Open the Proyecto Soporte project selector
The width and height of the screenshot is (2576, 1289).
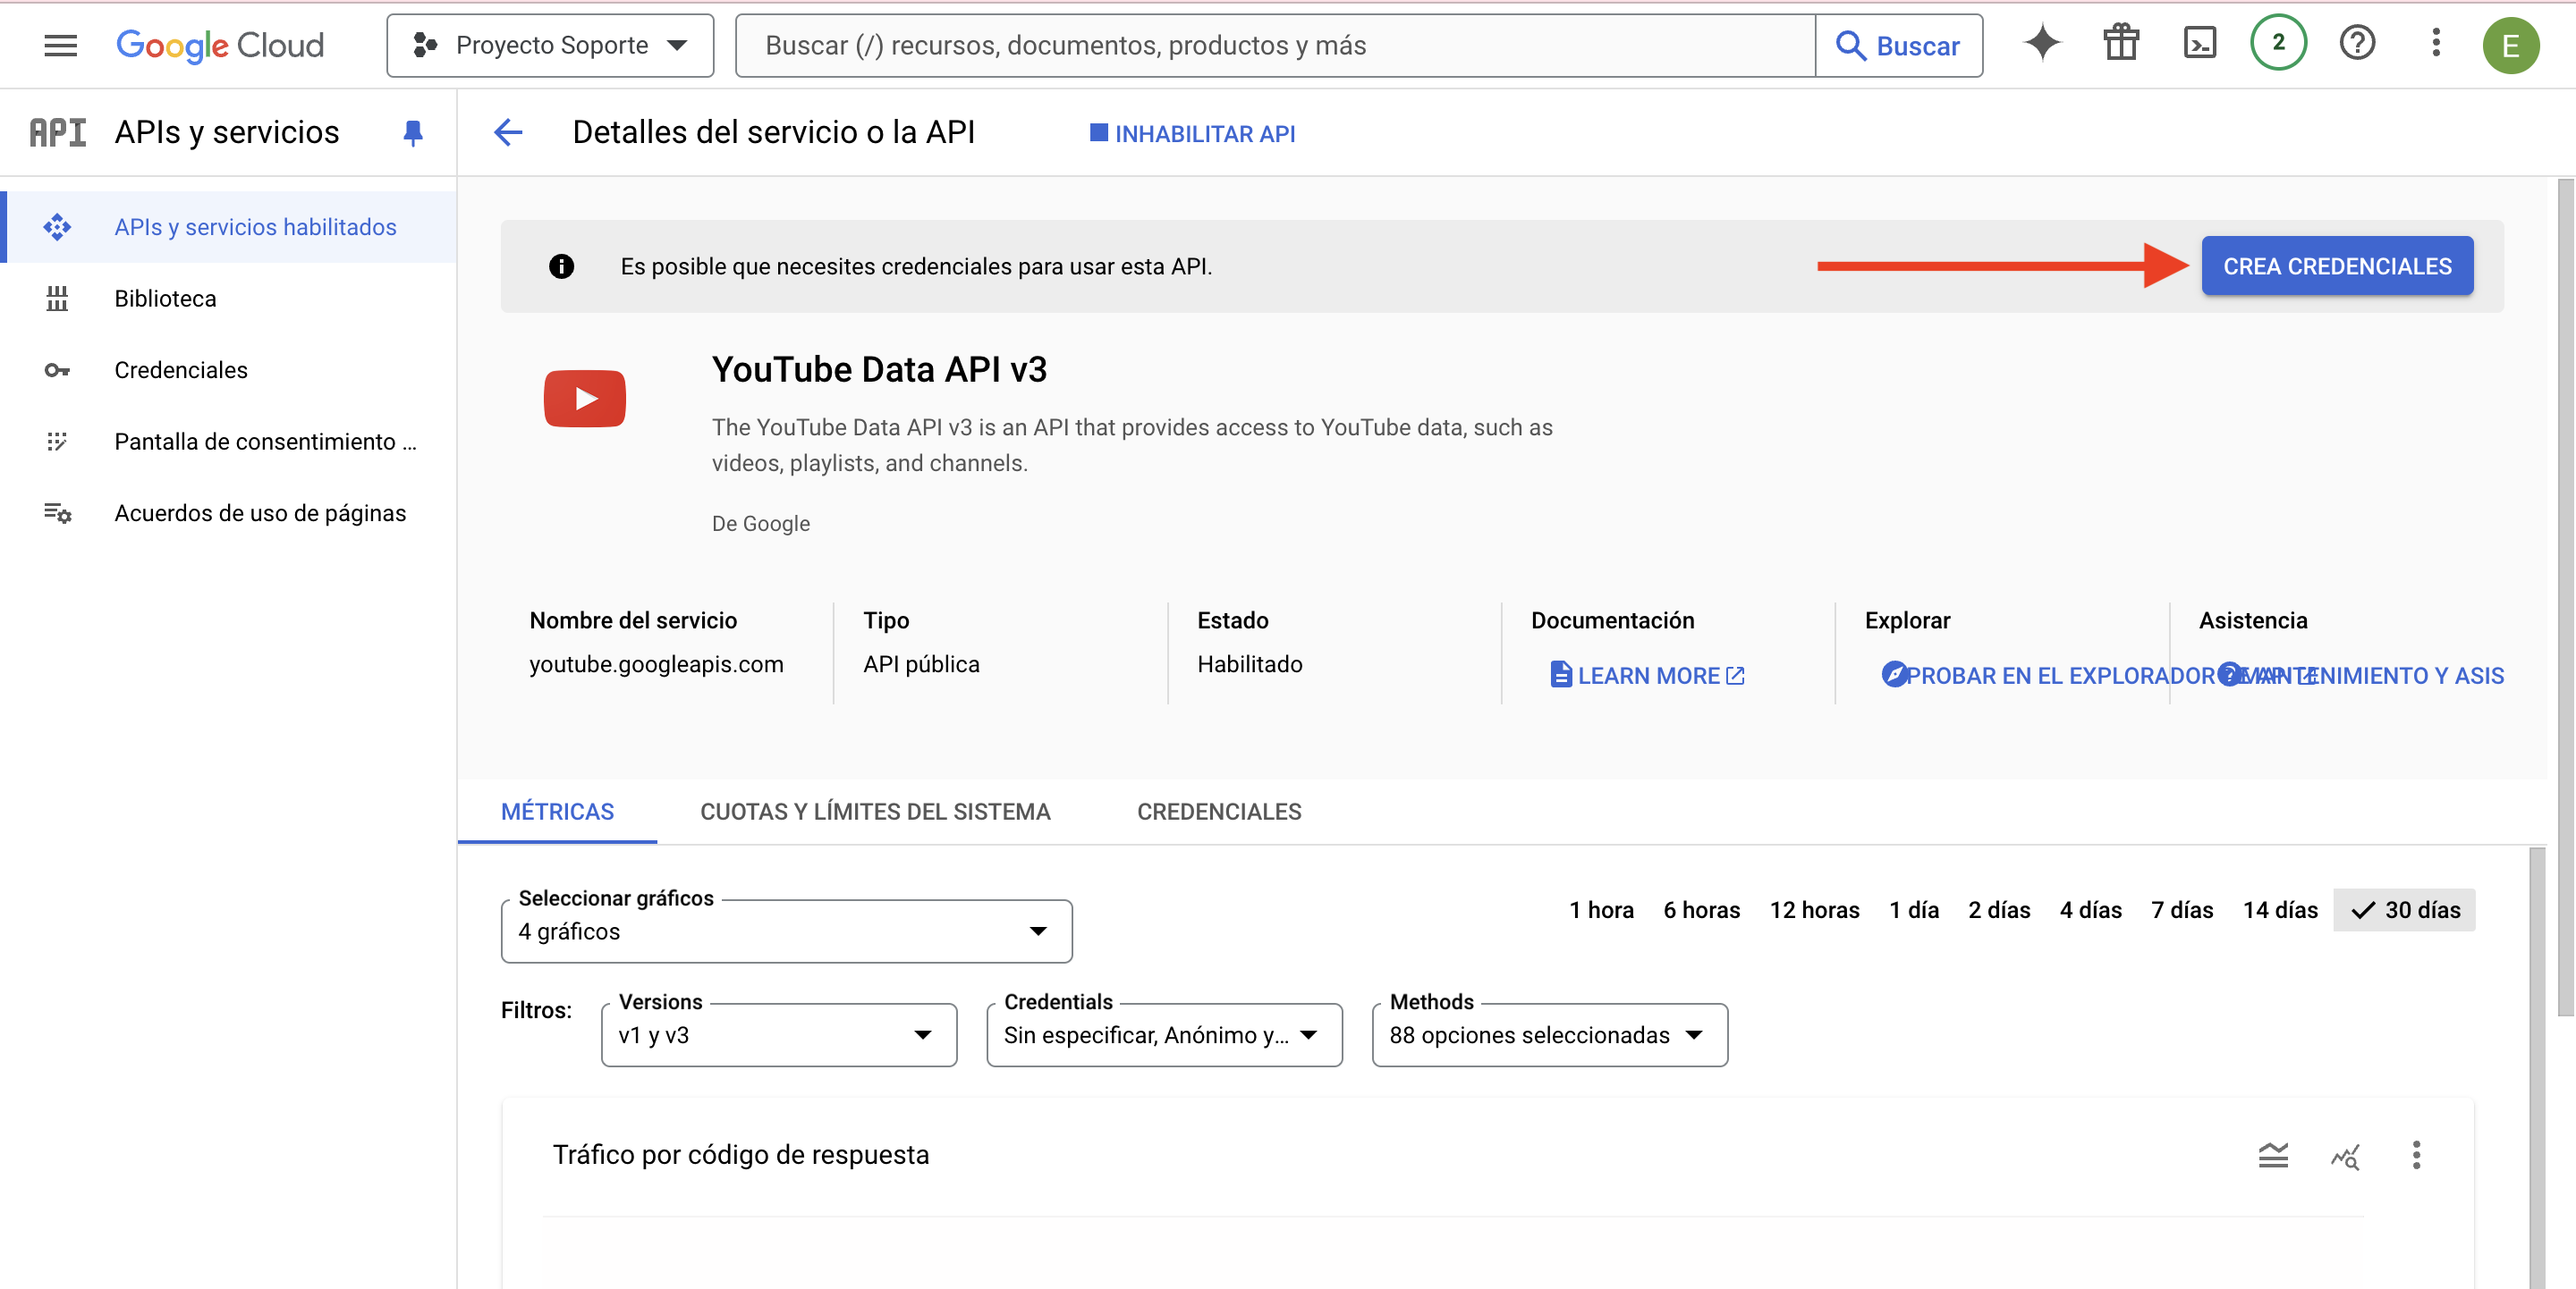point(550,45)
